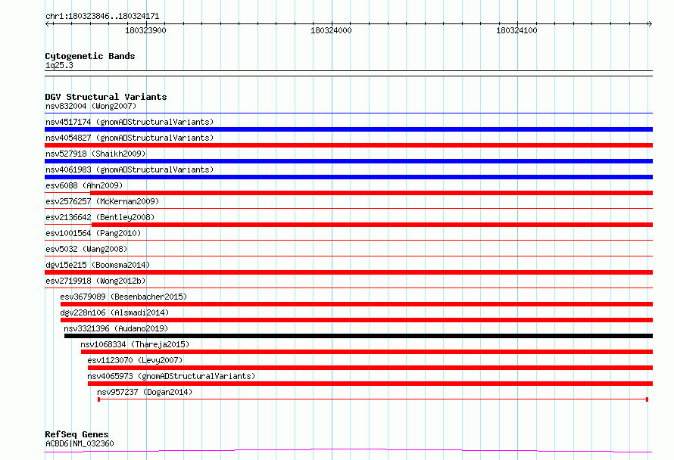Image resolution: width=674 pixels, height=460 pixels.
Task: Click the red bar under esv6088
Action: point(371,193)
